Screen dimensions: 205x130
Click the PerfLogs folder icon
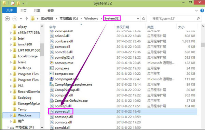(x=14, y=68)
